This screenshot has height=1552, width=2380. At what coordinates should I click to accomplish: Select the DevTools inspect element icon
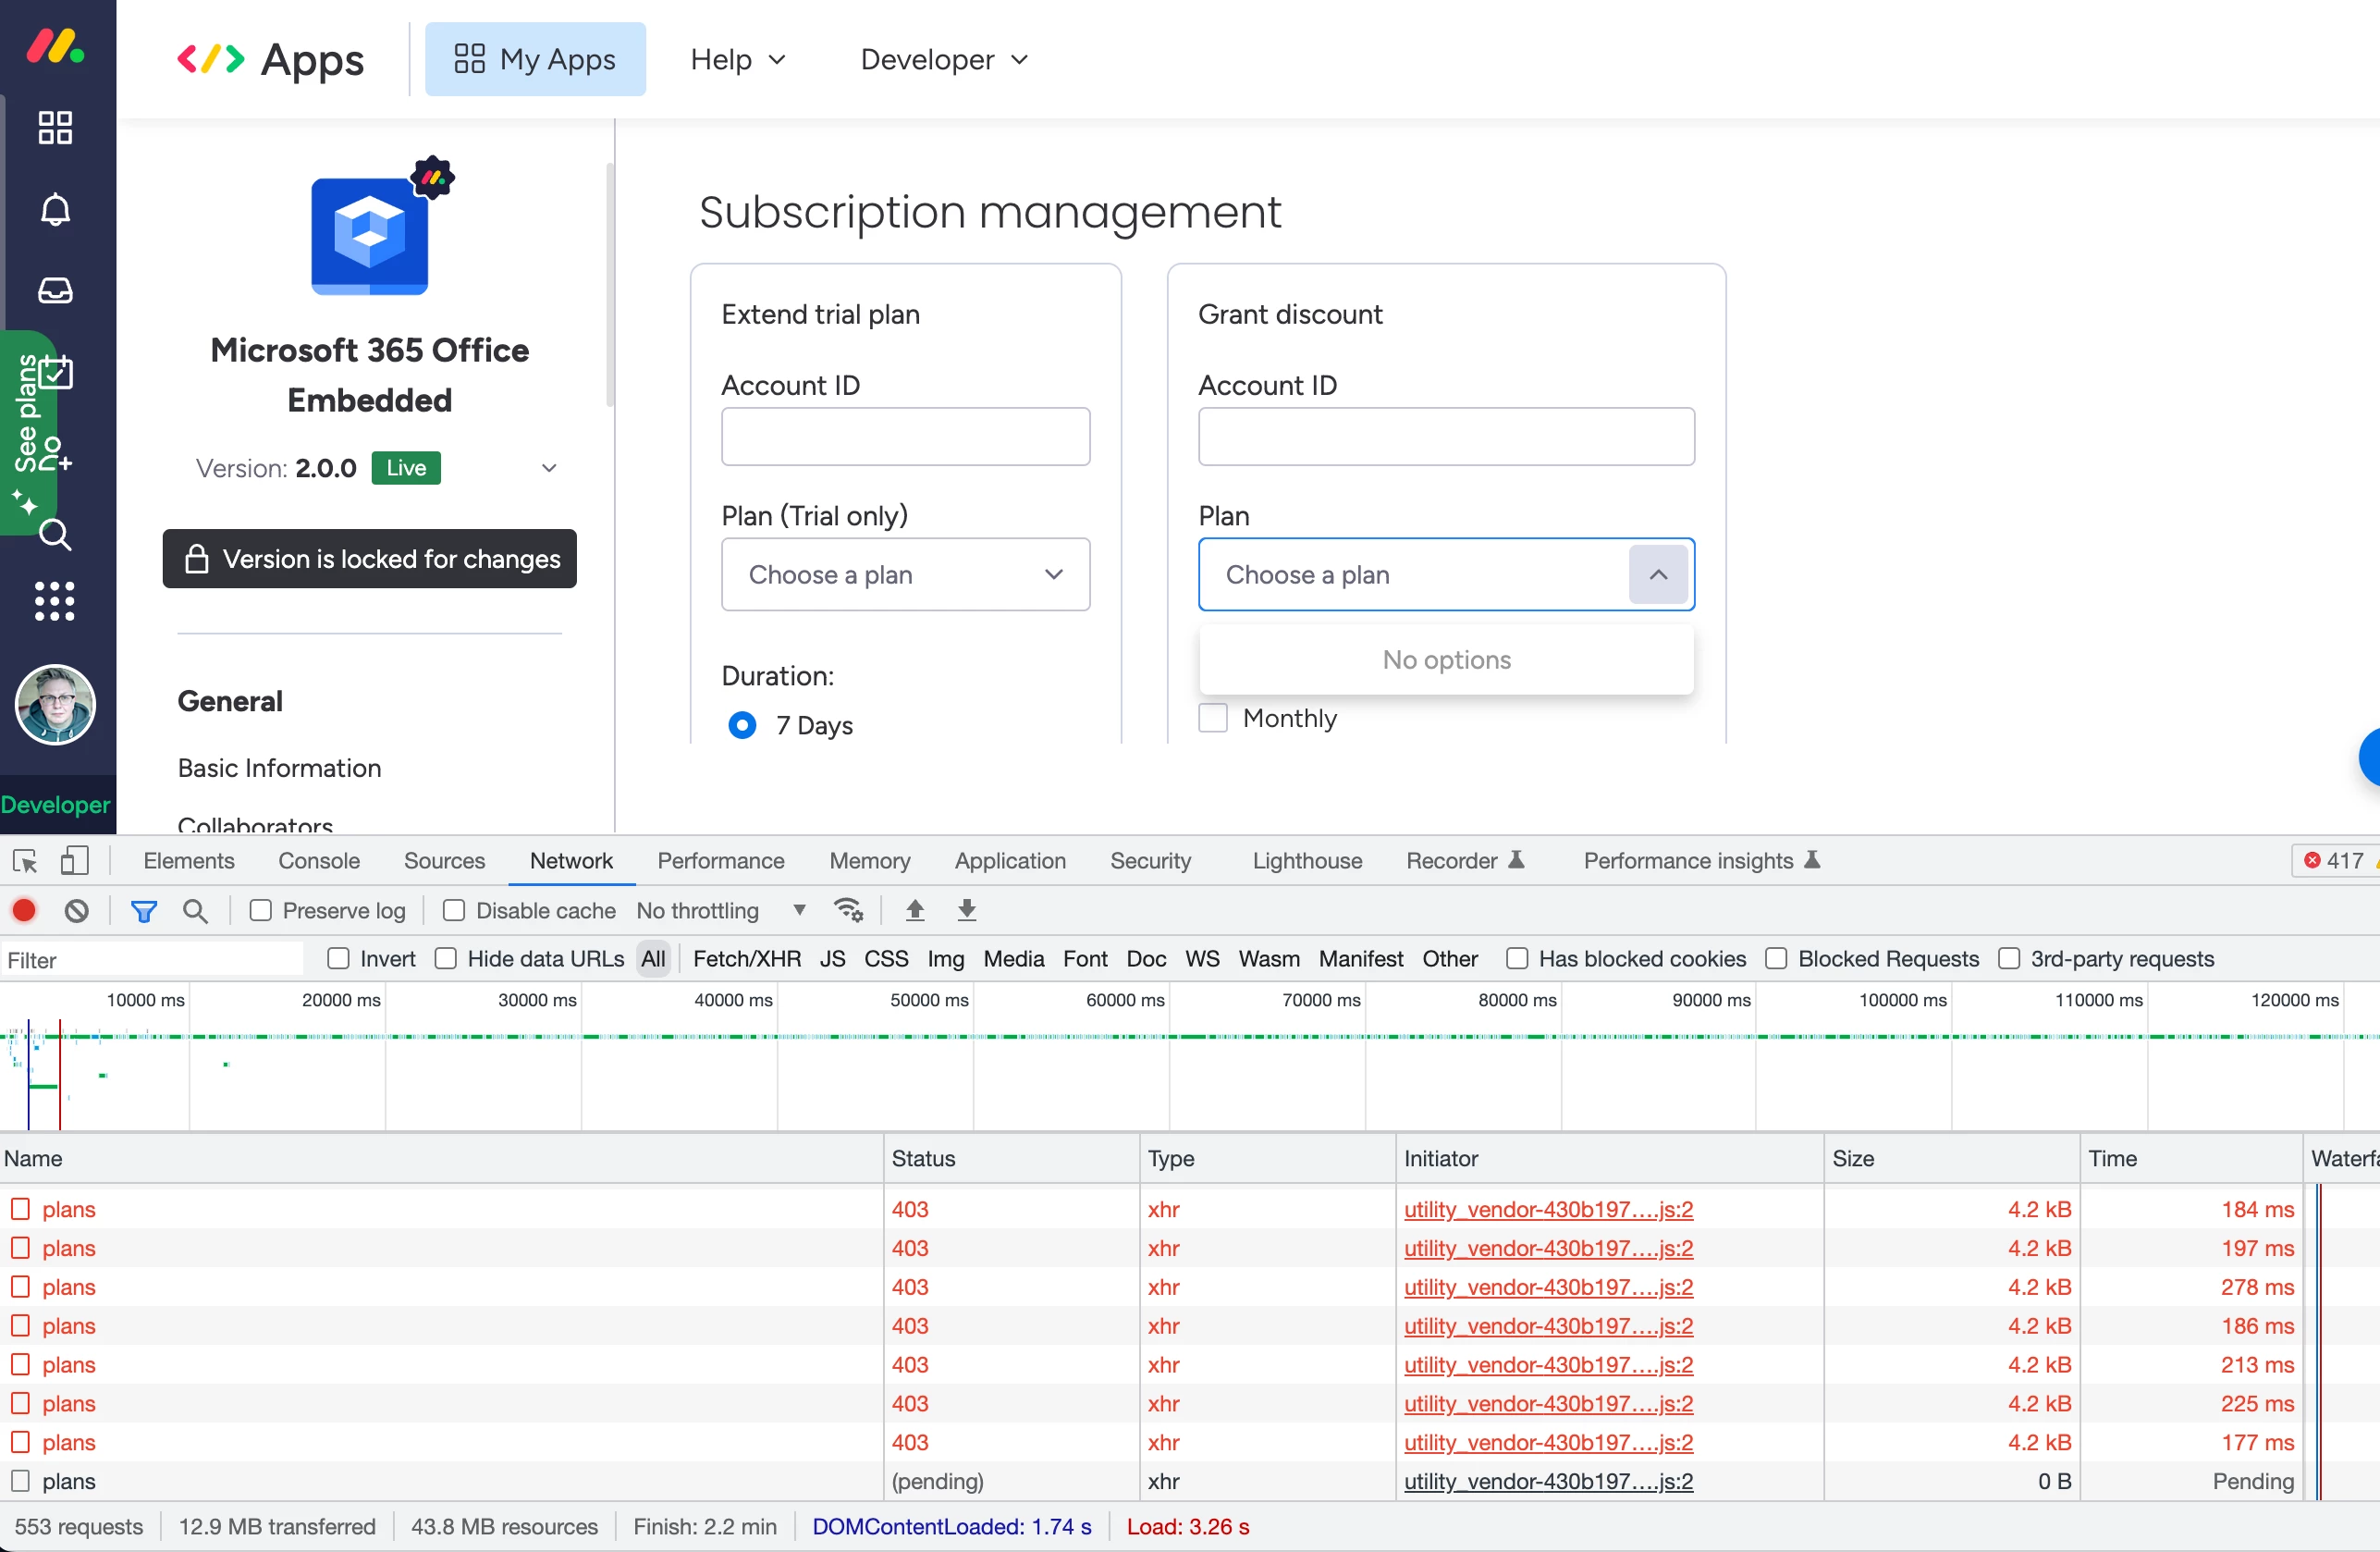tap(25, 861)
